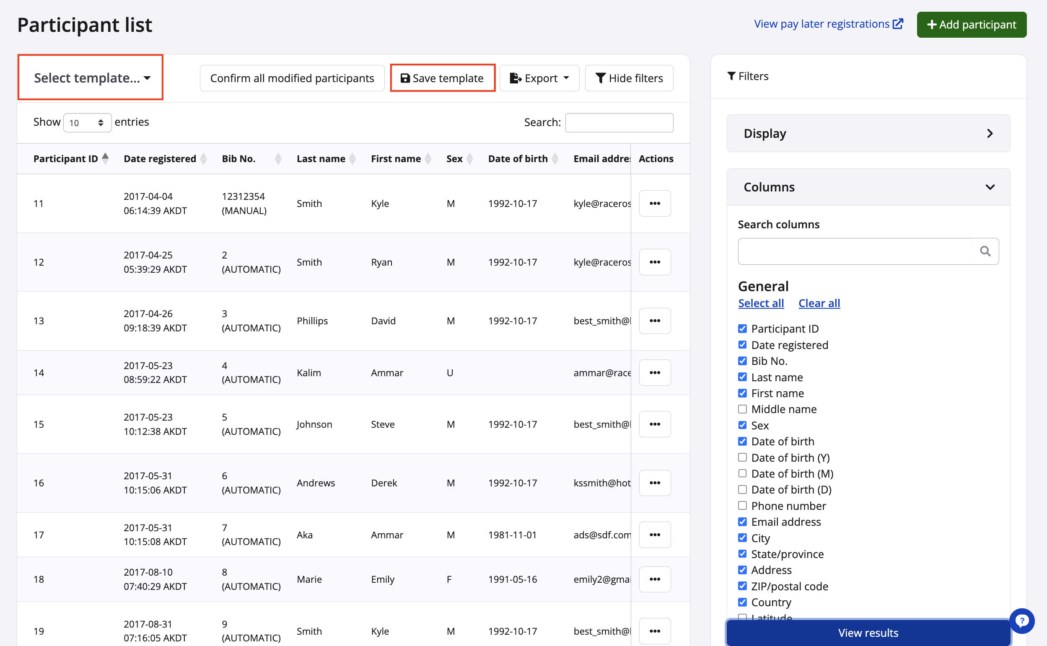1047x646 pixels.
Task: Open actions menu for participant 14
Action: click(654, 372)
